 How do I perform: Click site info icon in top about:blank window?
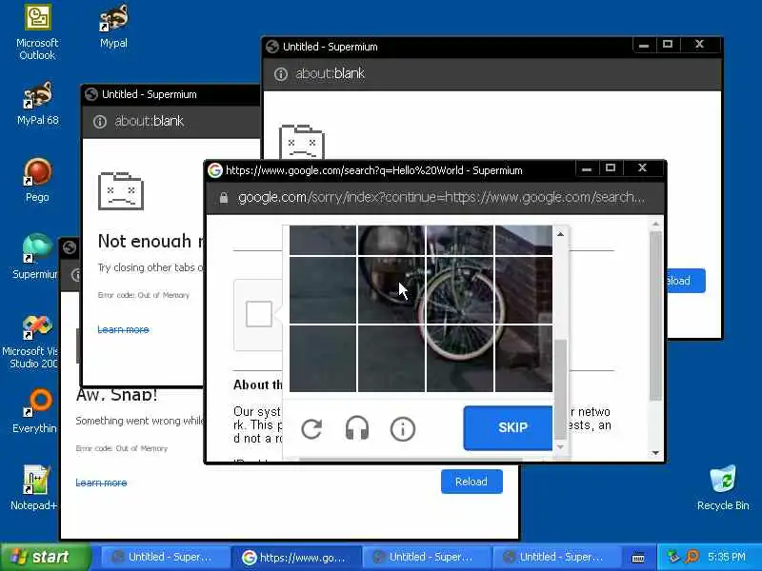(280, 74)
